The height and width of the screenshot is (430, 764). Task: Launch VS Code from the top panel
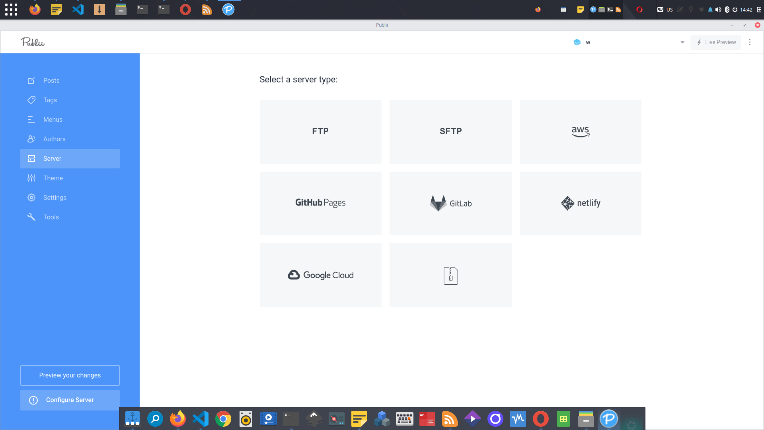point(78,10)
